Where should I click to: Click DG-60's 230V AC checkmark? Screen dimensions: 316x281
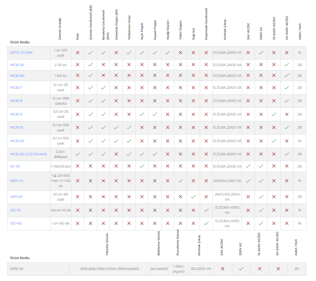point(261,223)
